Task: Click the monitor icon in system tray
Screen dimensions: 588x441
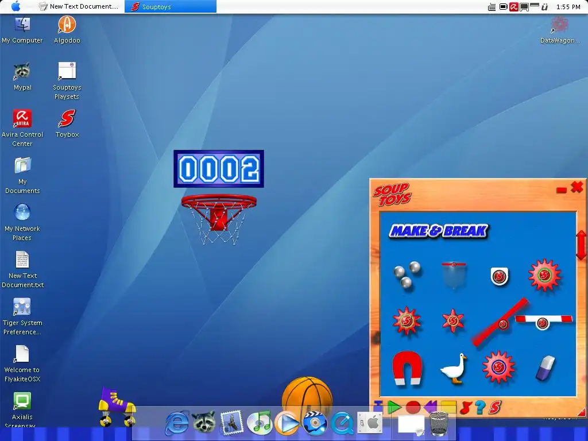Action: coord(524,7)
